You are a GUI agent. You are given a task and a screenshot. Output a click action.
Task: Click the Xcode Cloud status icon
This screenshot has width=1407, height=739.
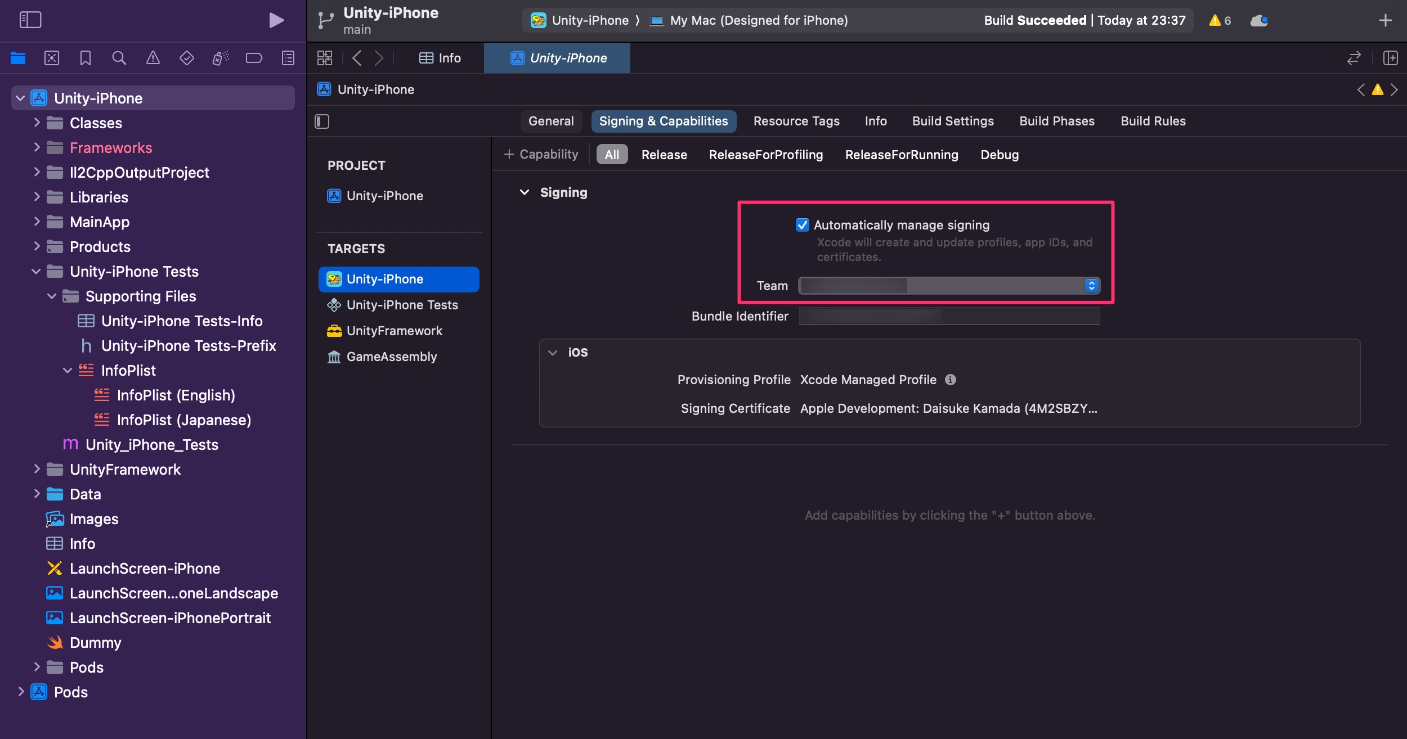pos(1259,20)
